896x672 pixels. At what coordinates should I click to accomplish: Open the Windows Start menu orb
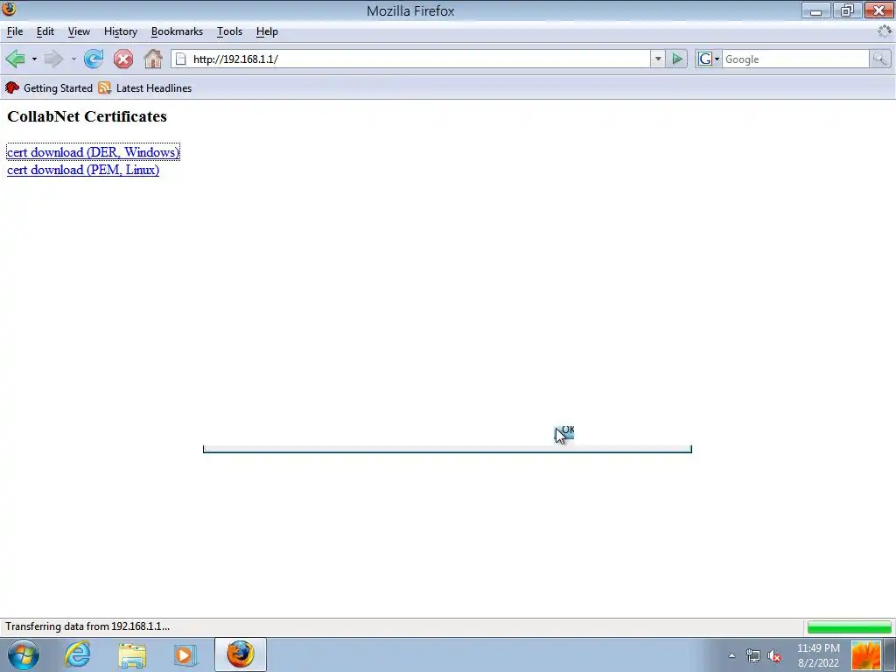(24, 654)
